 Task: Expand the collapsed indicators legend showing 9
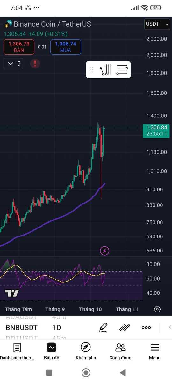click(13, 64)
